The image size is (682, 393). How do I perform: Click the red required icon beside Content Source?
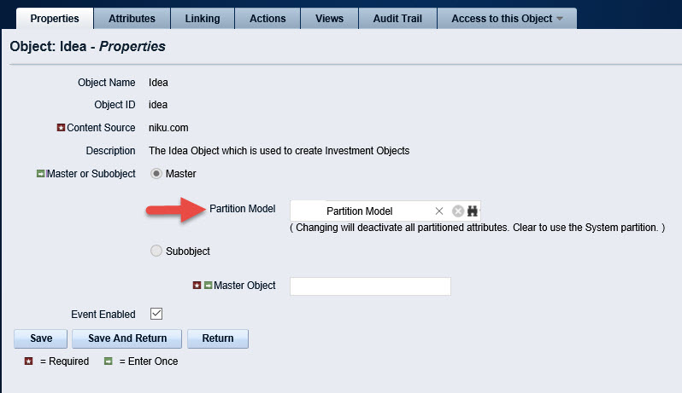click(61, 128)
